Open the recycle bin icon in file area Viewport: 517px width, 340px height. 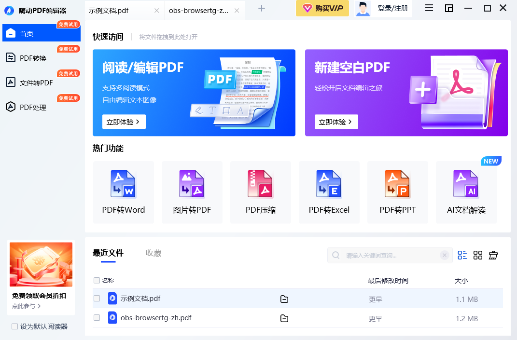pos(493,255)
